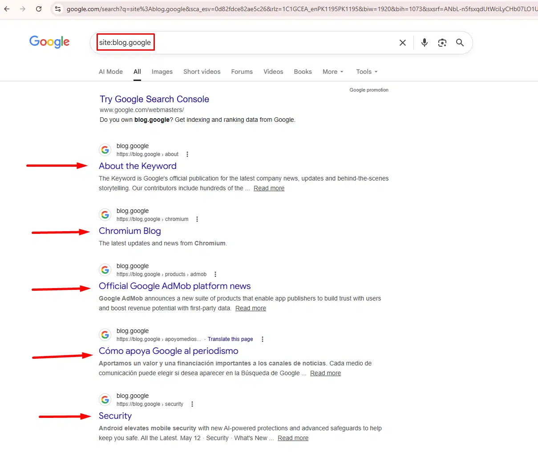Click Read more under About the Keyword
This screenshot has height=453, width=538.
[x=269, y=188]
